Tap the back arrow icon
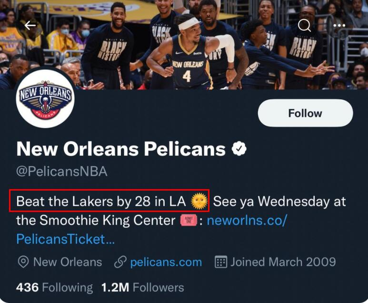The image size is (368, 303). coord(30,26)
